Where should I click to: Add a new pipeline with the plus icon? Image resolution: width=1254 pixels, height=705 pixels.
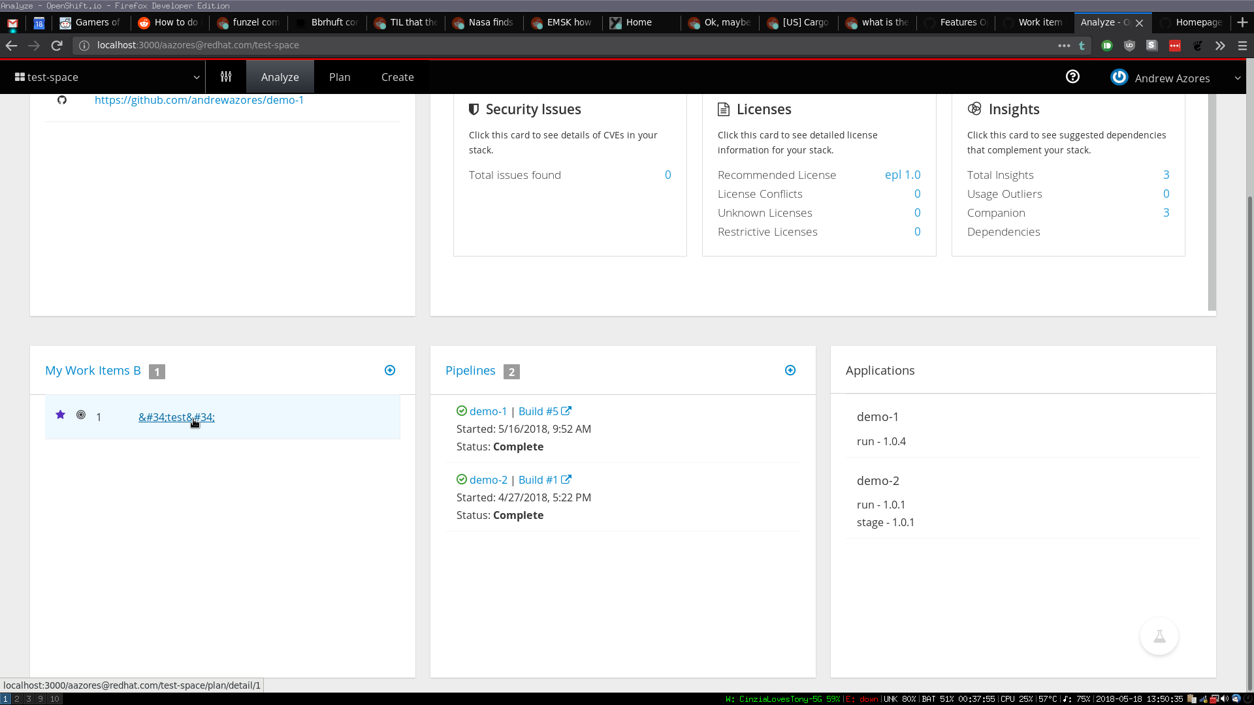click(790, 370)
